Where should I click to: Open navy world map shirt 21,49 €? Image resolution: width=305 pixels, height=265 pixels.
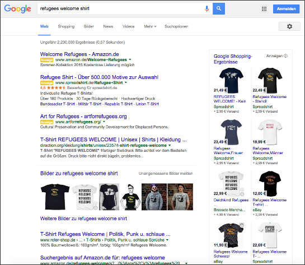[231, 80]
